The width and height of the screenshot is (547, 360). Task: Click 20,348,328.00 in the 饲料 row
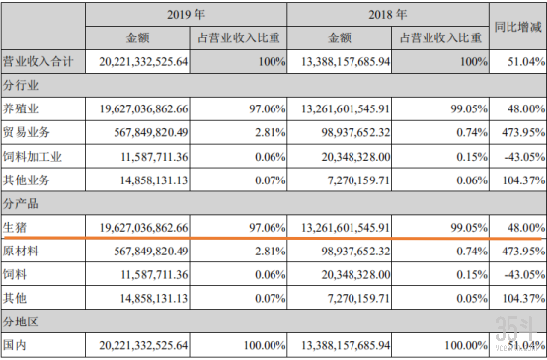(355, 275)
